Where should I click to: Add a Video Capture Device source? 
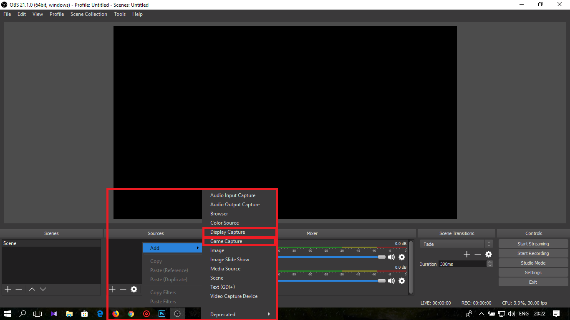point(240,296)
